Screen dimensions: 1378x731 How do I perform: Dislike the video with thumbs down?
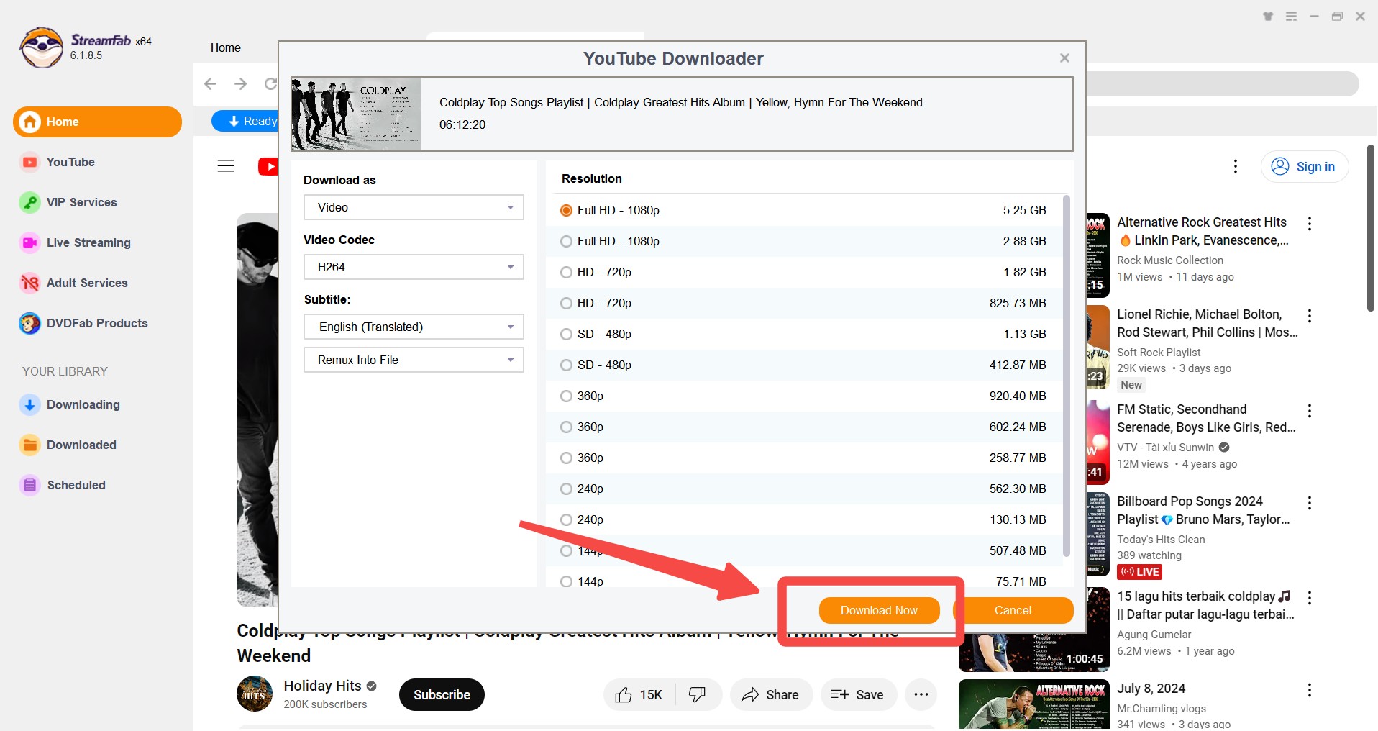pyautogui.click(x=698, y=694)
